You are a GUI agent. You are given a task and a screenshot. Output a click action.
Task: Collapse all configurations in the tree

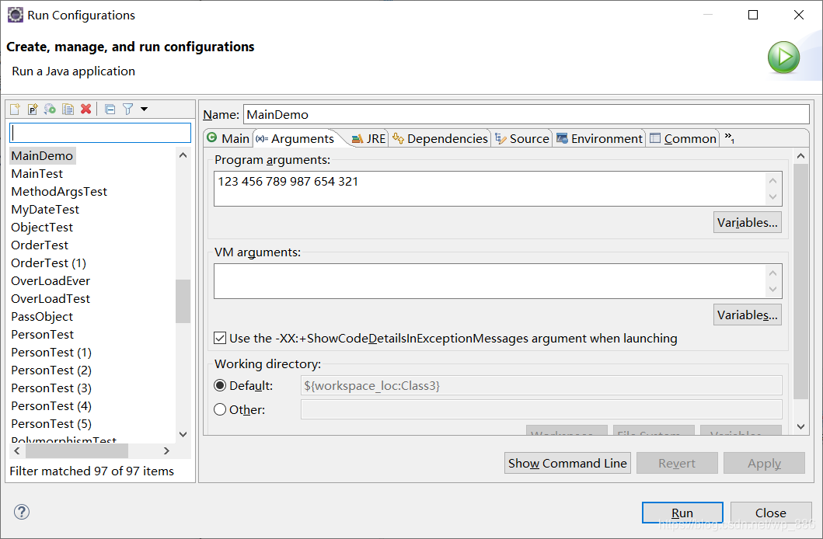[110, 109]
